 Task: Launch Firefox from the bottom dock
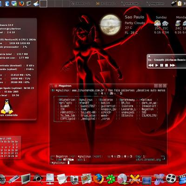point(98,179)
